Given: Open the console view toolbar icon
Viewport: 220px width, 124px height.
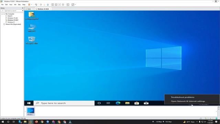Looking at the screenshot, I should (68, 4).
